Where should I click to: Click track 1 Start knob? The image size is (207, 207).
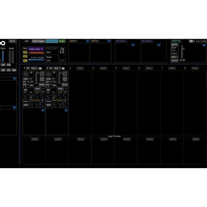(x=25, y=95)
